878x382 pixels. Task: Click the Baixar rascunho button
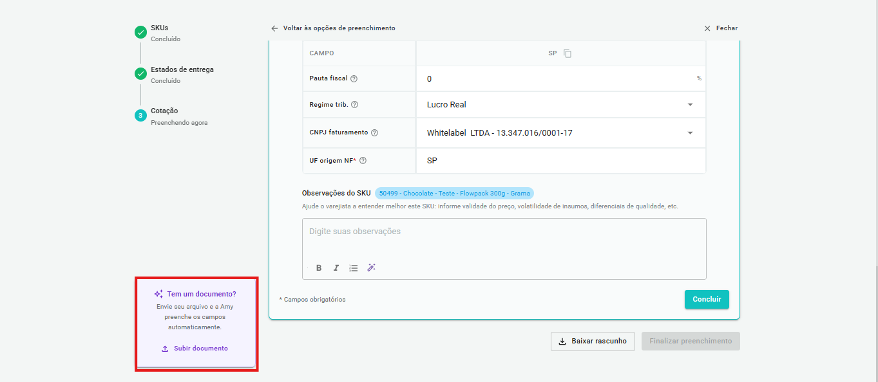click(x=593, y=341)
